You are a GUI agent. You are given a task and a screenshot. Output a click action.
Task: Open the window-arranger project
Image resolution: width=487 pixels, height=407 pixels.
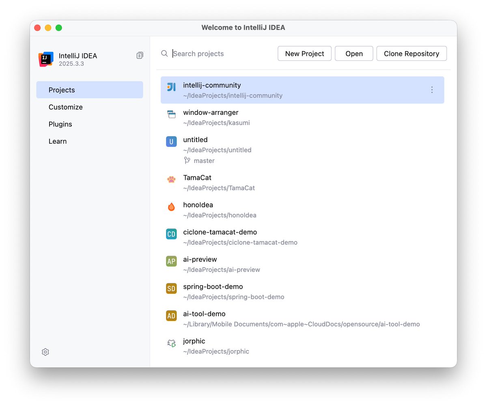[x=211, y=112]
